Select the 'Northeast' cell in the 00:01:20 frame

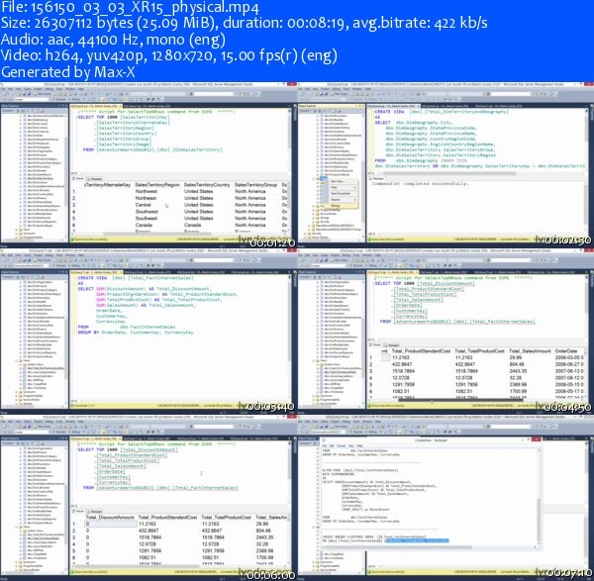pos(146,198)
